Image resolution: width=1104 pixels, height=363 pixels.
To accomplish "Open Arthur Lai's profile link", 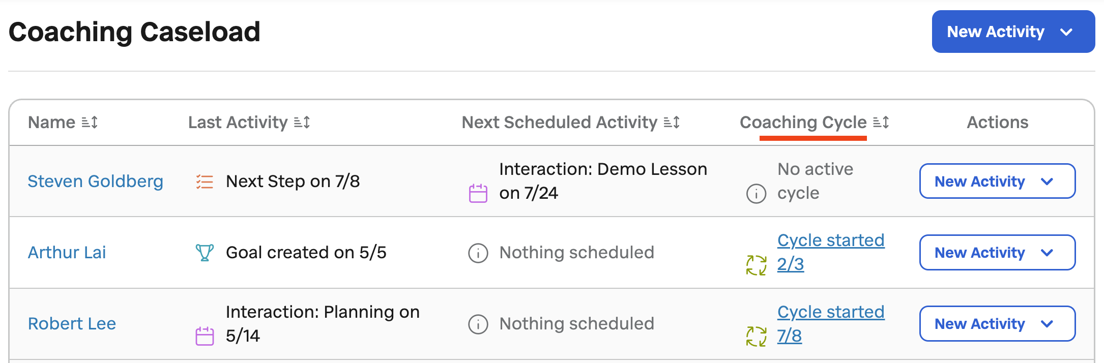I will point(67,253).
